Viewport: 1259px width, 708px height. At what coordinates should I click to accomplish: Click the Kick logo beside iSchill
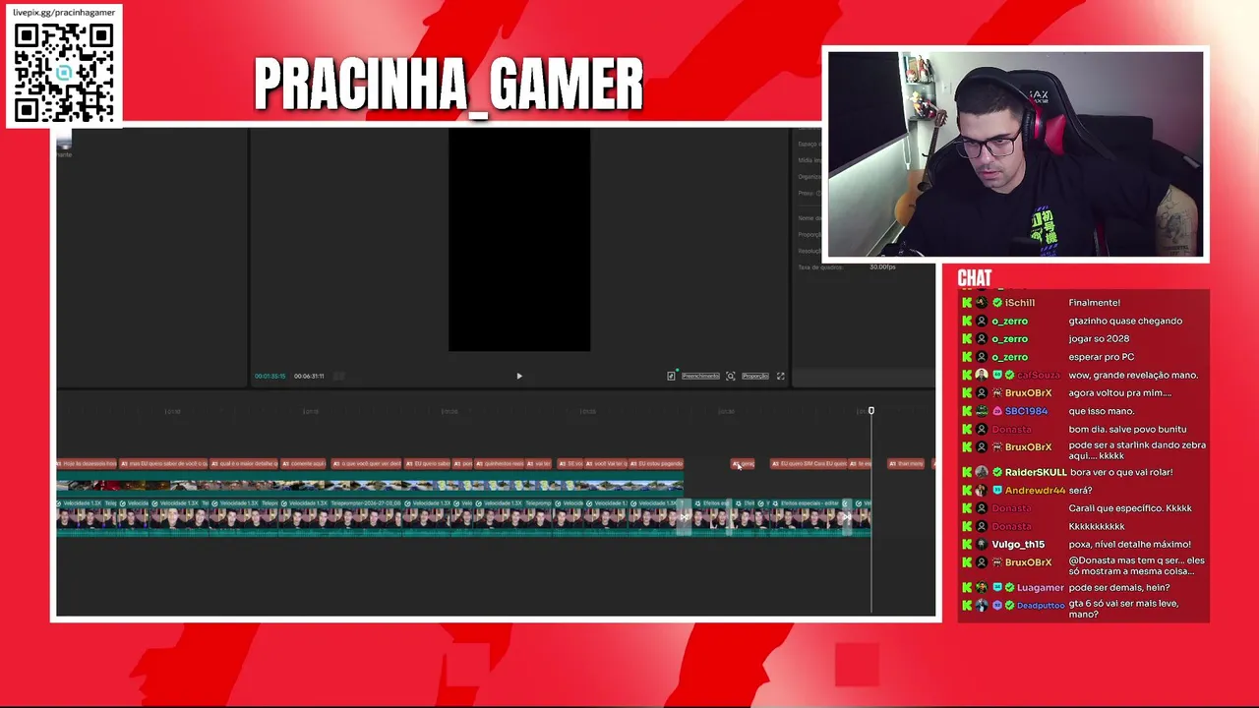tap(967, 303)
